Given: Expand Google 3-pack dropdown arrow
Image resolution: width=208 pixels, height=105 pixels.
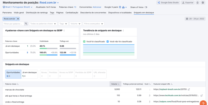Looking at the screenshot, I should (x=126, y=7).
